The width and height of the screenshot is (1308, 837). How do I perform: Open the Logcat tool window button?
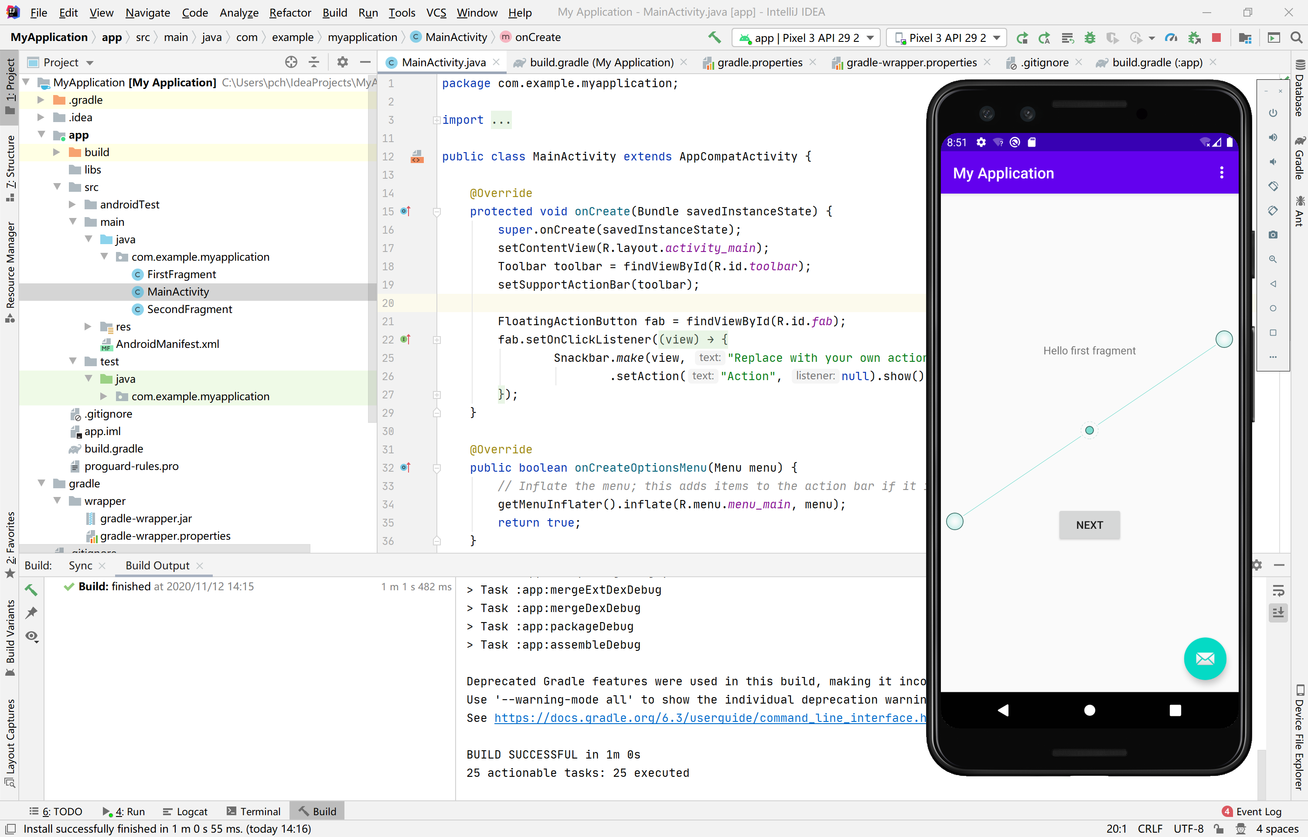(185, 811)
